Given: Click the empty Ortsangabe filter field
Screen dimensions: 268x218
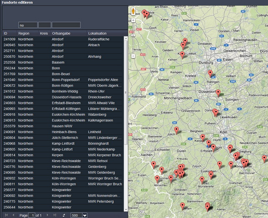Looking at the screenshot, I should 66,25.
